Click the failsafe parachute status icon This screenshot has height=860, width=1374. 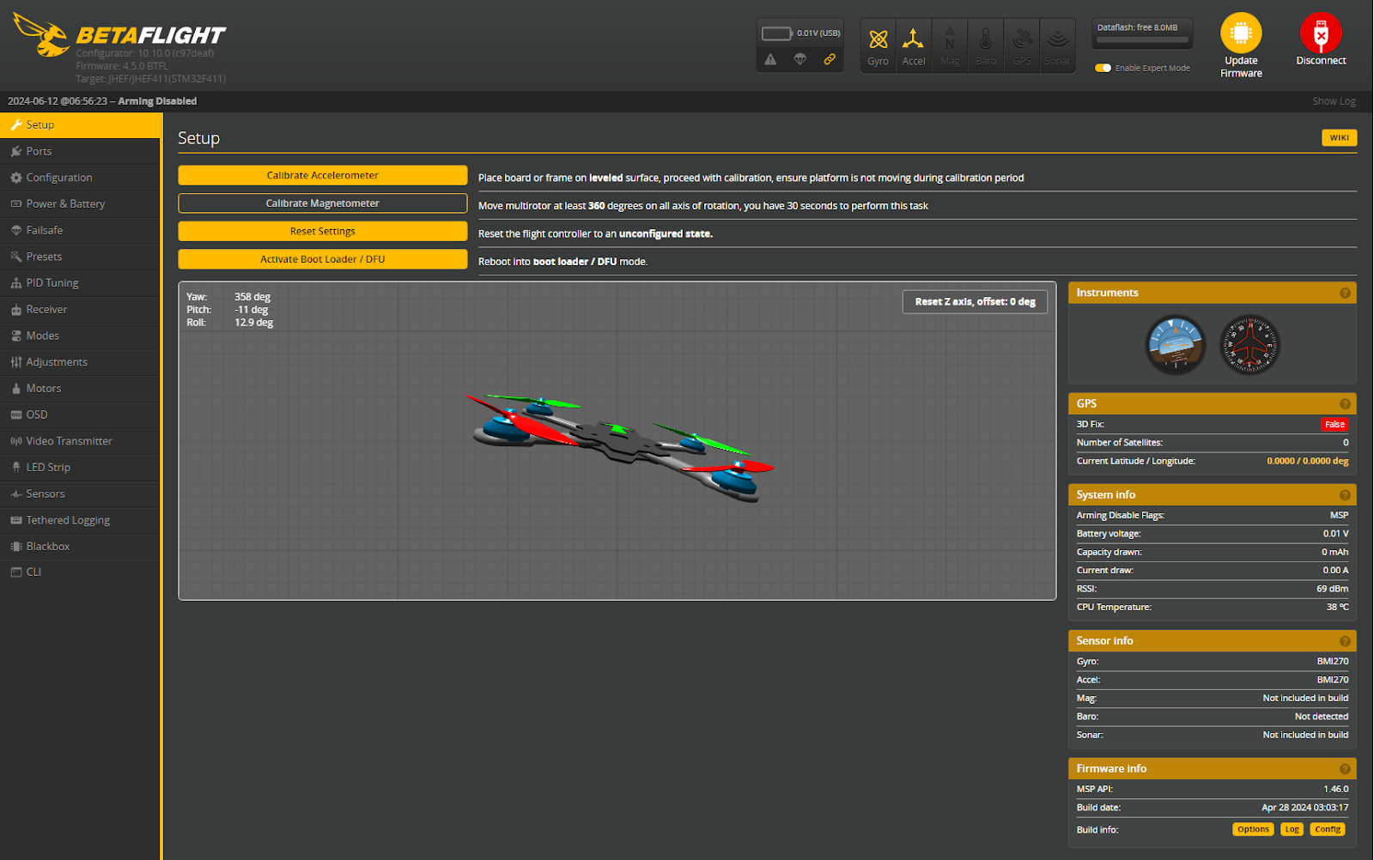point(799,59)
